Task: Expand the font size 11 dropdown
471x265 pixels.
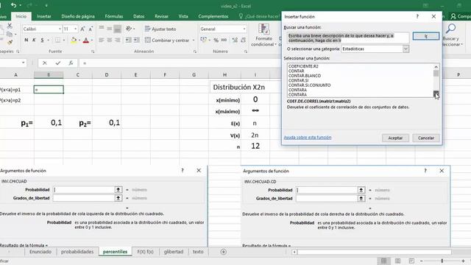Action: tap(75, 29)
